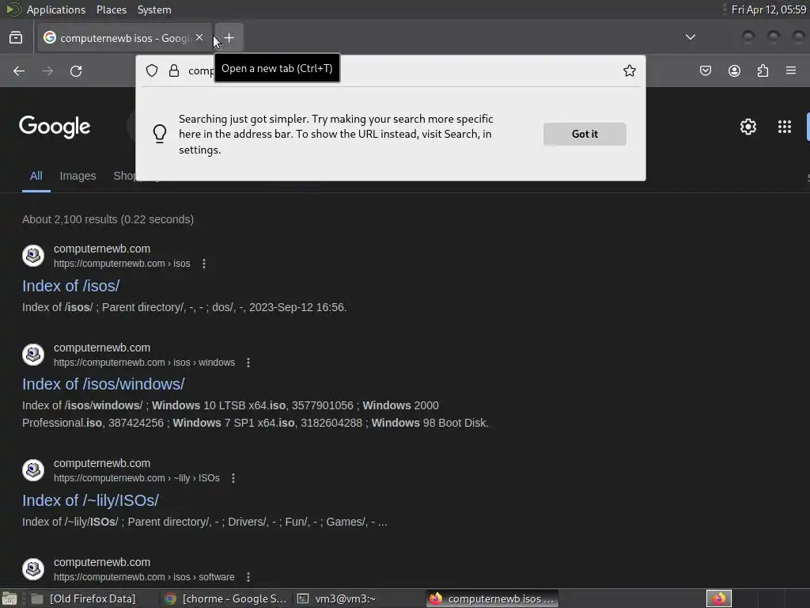This screenshot has height=608, width=810.
Task: Select the All search tab
Action: coord(36,176)
